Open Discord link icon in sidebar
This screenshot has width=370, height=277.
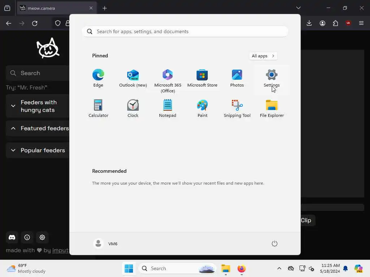(12, 237)
